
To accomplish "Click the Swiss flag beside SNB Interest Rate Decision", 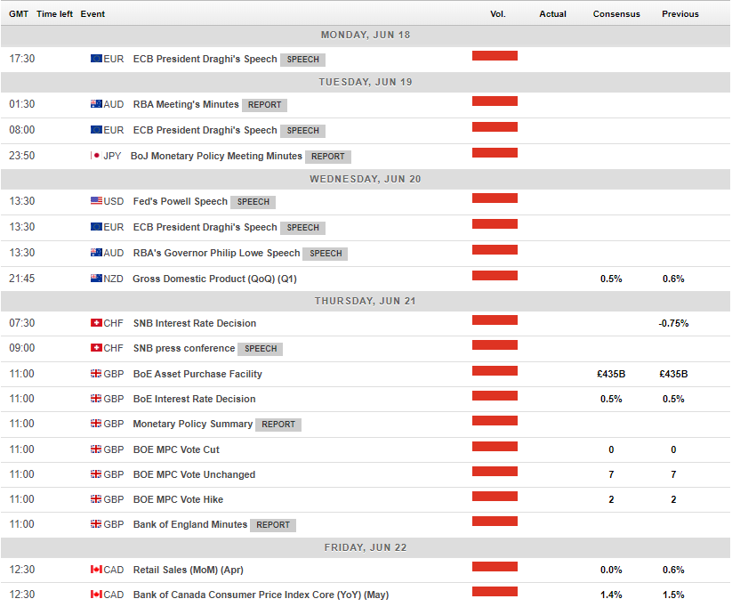I will pyautogui.click(x=96, y=323).
